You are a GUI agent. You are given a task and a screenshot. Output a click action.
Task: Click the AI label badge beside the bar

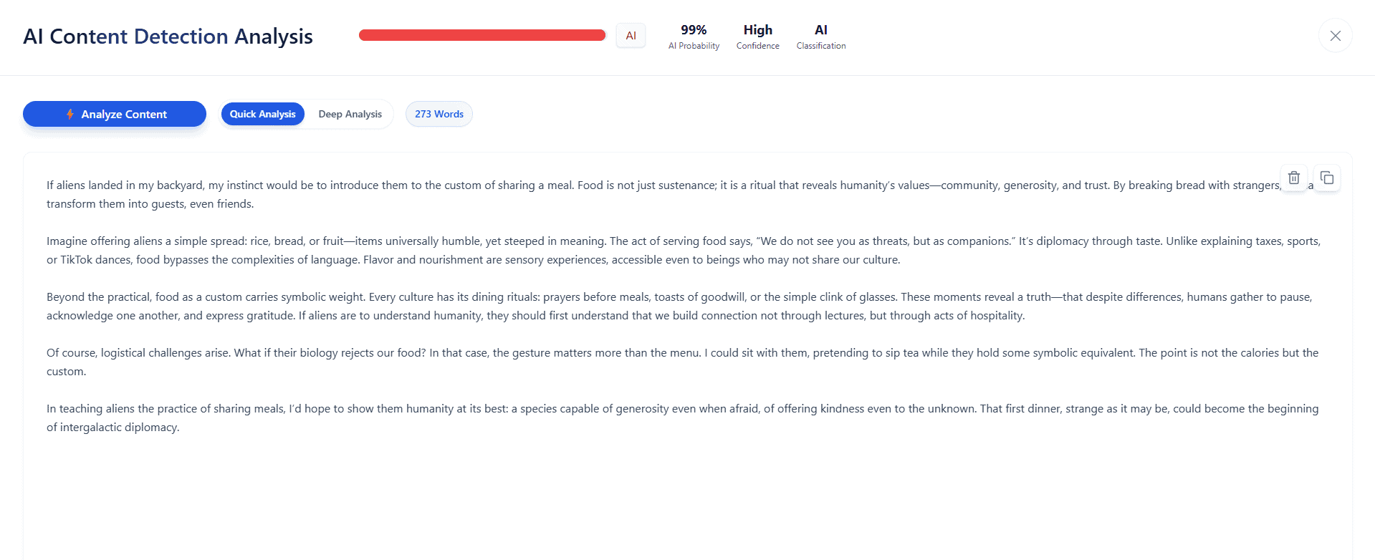pyautogui.click(x=631, y=36)
